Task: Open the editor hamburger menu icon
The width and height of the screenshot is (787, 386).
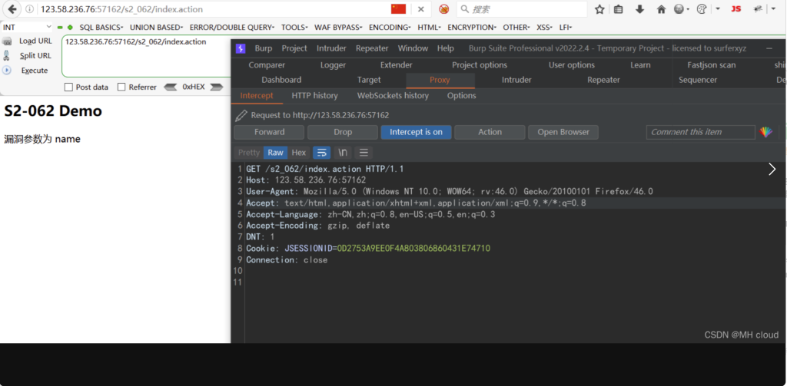Action: click(364, 153)
